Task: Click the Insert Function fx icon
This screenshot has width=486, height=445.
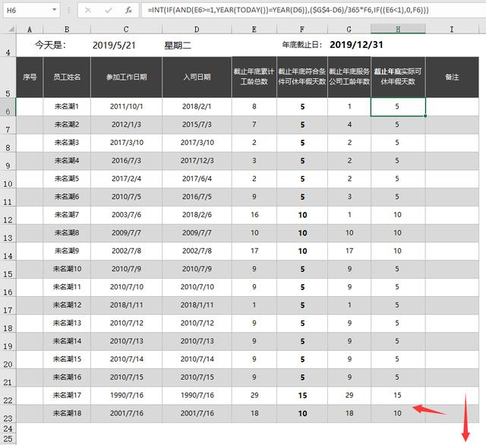Action: point(128,11)
